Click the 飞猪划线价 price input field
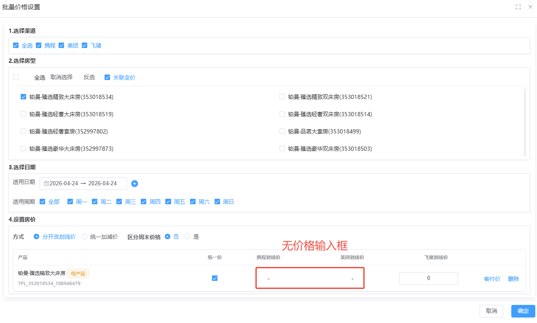This screenshot has height=323, width=537. (428, 278)
